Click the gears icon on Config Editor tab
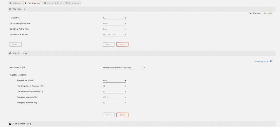The width and height of the screenshot is (280, 127). pos(45,3)
